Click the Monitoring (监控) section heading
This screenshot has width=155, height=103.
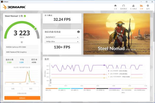point(47,59)
